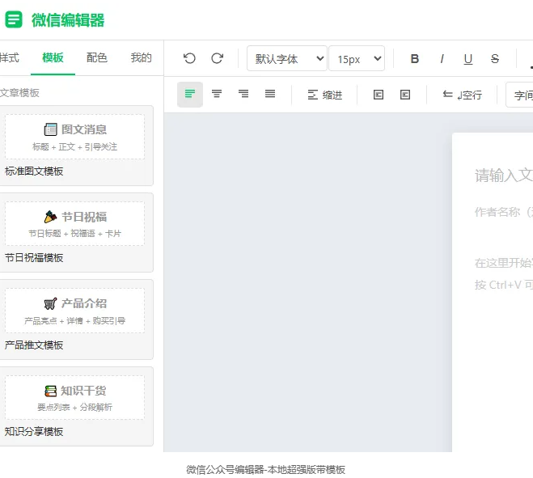Click the 节日标题 + 祝福语 + 卡片 description
The image size is (533, 478).
point(74,233)
